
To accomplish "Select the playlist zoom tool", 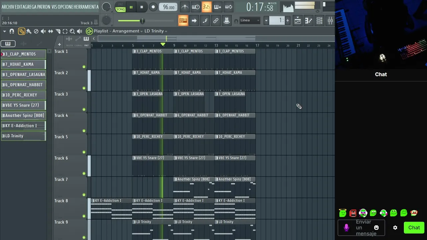I will [72, 31].
